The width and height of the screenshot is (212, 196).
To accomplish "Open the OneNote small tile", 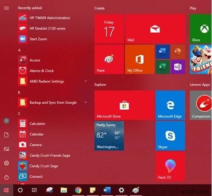I will (178, 67).
